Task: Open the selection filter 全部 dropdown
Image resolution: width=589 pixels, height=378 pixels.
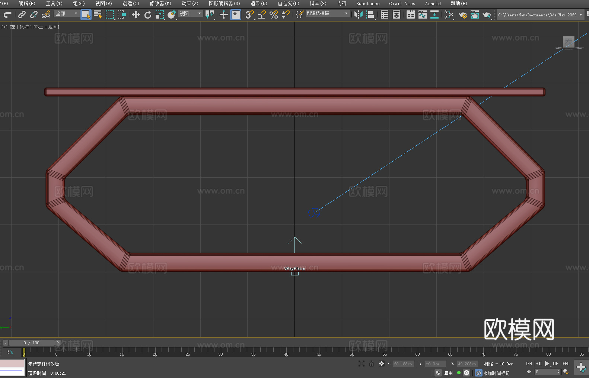Action: click(67, 13)
